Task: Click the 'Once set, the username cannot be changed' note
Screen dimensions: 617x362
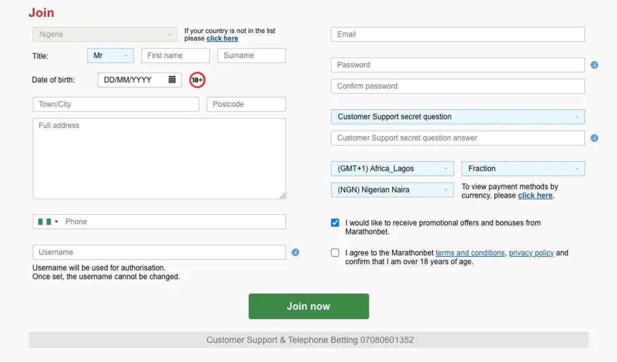Action: click(106, 277)
